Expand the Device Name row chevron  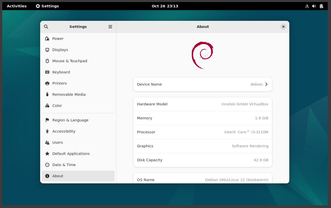[266, 84]
